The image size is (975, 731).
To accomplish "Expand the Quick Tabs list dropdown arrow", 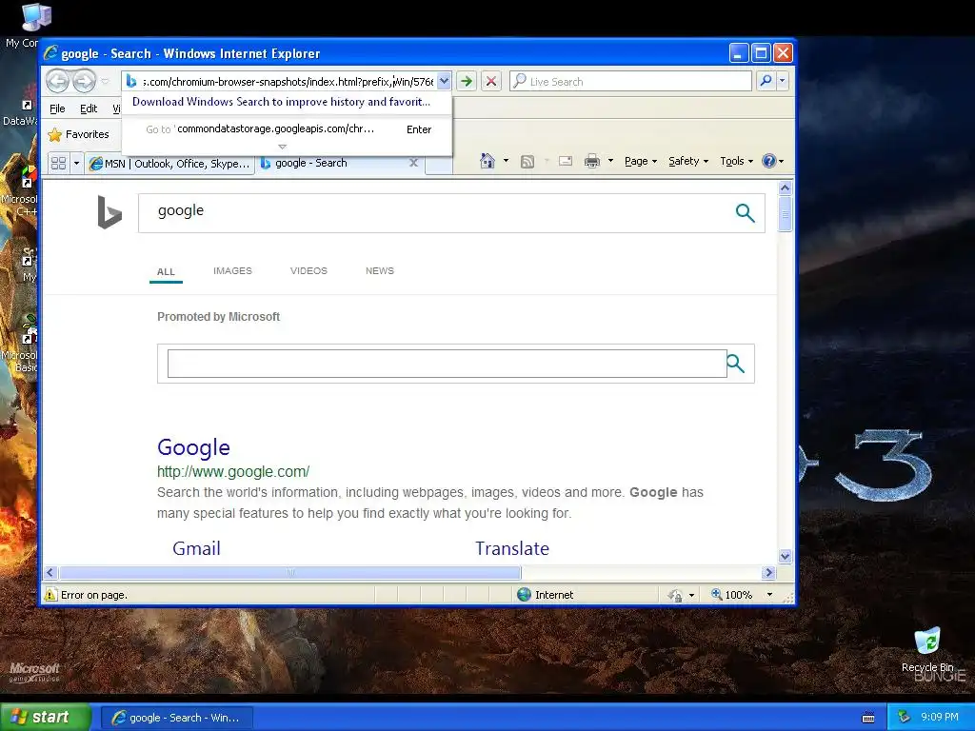I will [x=76, y=164].
